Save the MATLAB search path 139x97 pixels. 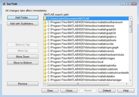point(50,90)
